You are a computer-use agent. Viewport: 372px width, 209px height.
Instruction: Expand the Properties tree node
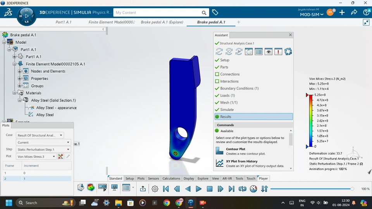tap(20, 78)
